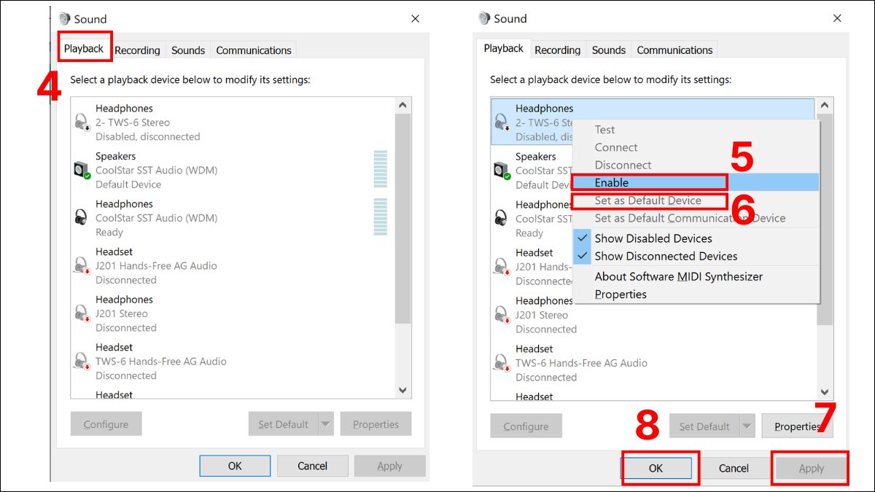Click 'Default Device' status text in left window

point(128,184)
